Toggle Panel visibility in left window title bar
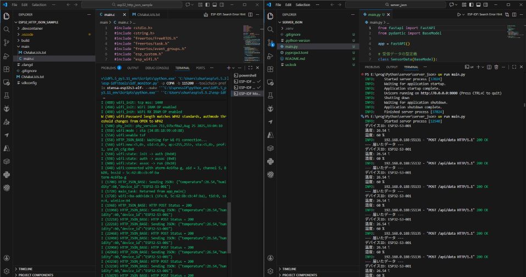The width and height of the screenshot is (526, 277). point(215,5)
